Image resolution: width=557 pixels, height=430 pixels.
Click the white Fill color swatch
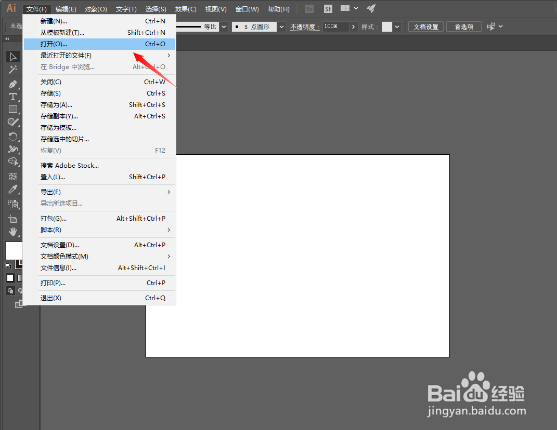[14, 251]
